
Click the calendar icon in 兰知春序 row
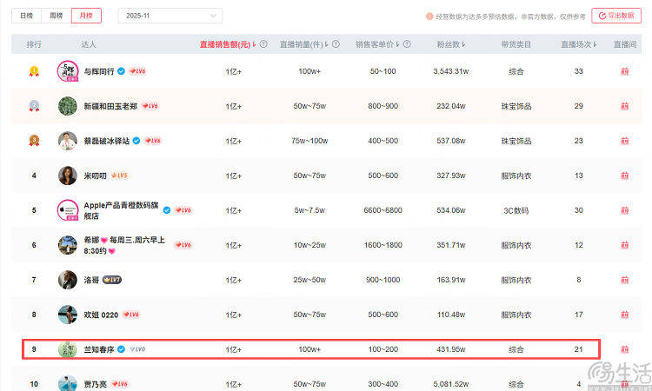(x=623, y=349)
